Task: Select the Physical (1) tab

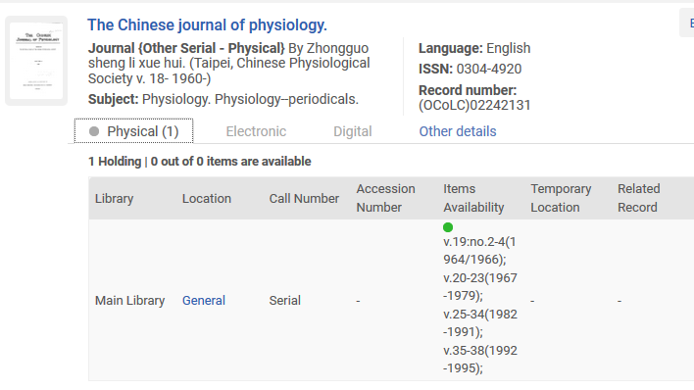Action: (x=133, y=131)
